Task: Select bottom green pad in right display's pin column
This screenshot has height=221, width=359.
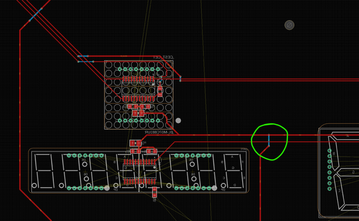Action: (329, 188)
